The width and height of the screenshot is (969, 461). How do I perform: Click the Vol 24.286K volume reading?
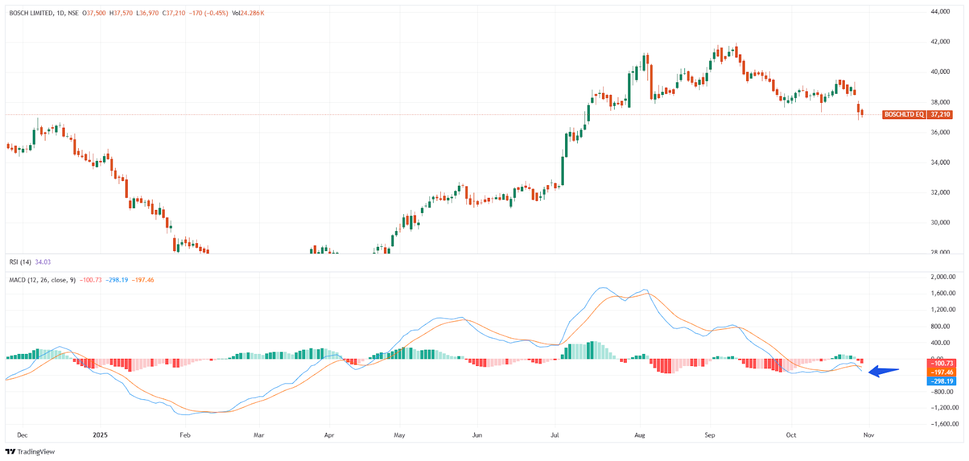tap(248, 13)
